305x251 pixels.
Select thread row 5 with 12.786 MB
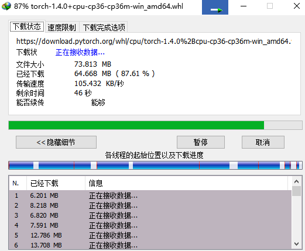150,235
